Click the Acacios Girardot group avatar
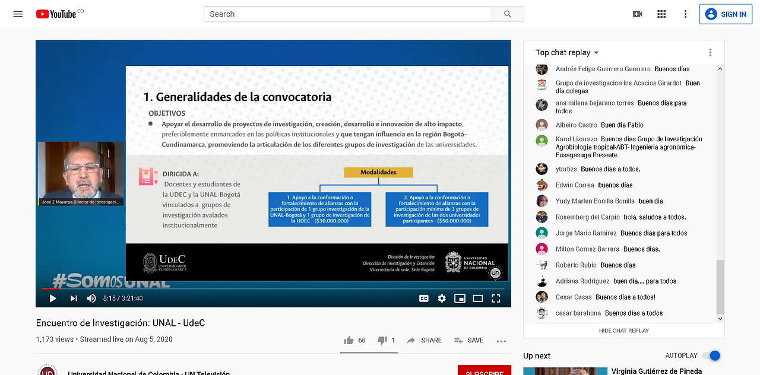Image resolution: width=760 pixels, height=375 pixels. coord(541,85)
